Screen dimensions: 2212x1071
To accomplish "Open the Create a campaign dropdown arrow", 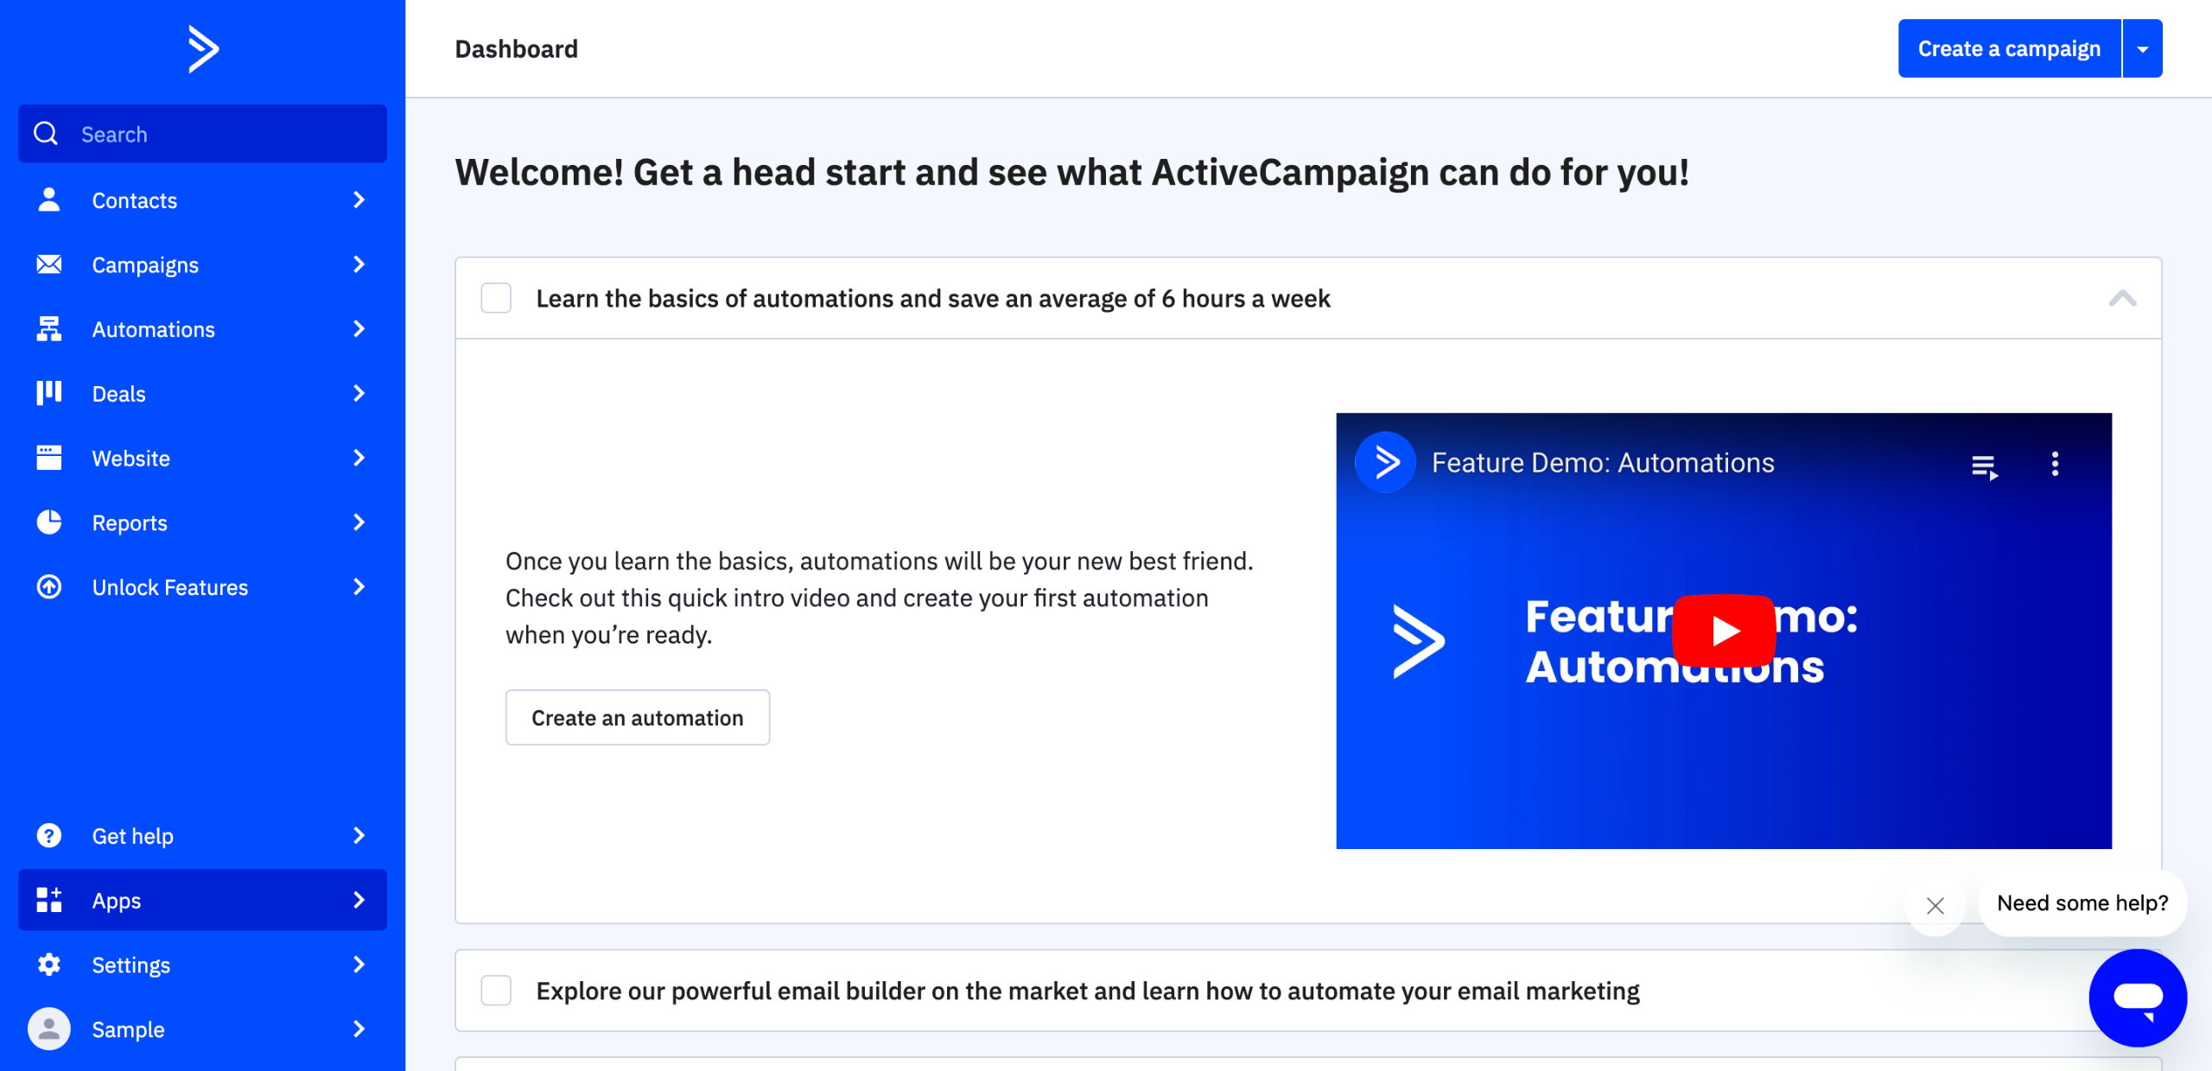I will tap(2142, 49).
